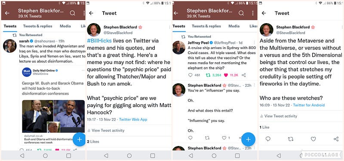Retweet the Jeffrey Peel cruise ship tweet
Screen dimensions: 344x161
tap(208, 75)
